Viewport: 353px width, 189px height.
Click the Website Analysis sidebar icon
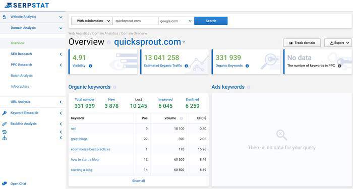[4, 17]
